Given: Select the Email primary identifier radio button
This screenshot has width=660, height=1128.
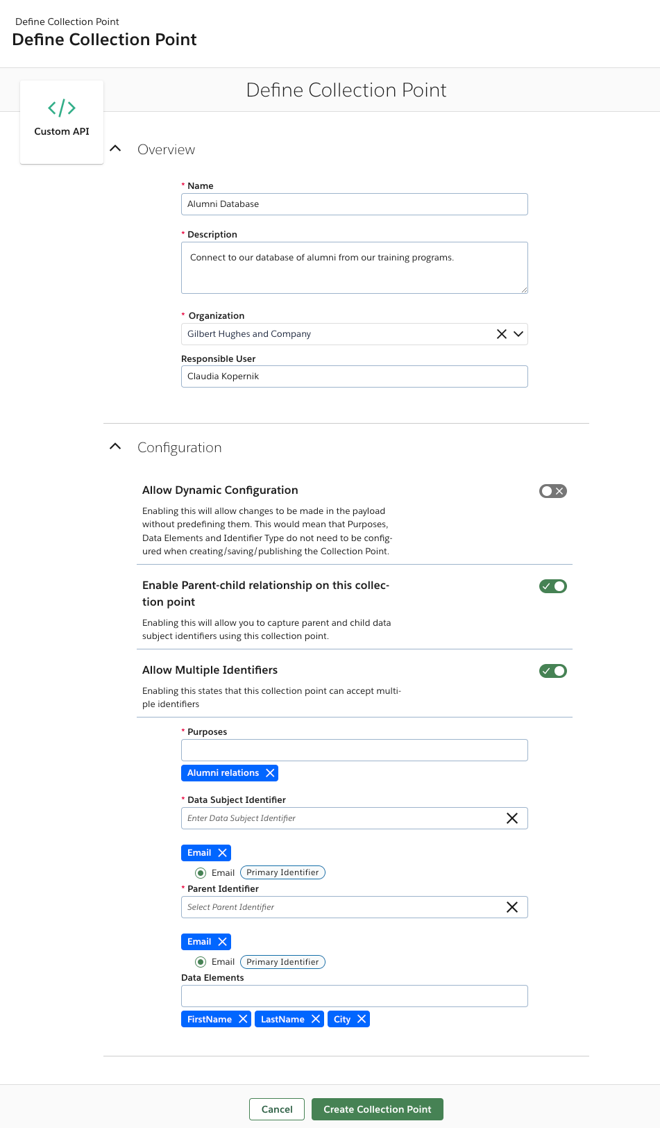Looking at the screenshot, I should pos(201,872).
